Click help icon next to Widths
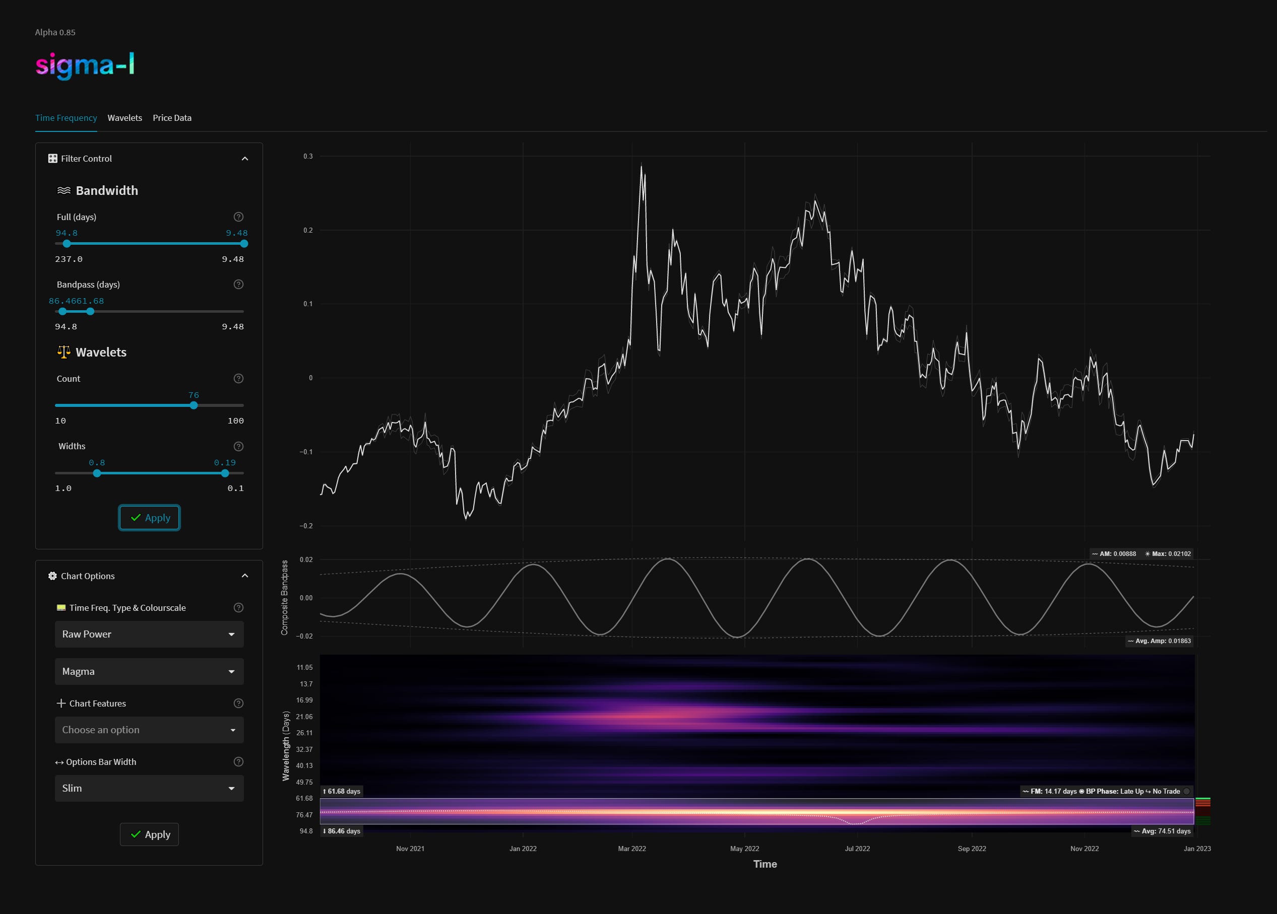1277x914 pixels. (x=238, y=446)
